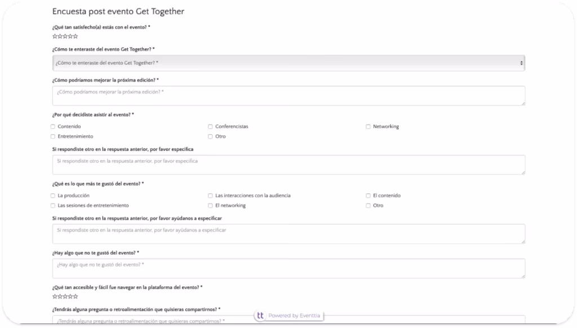Click the '¿Qué tan satisfecho(a) estás' question label
Viewport: 577px width, 328px height.
tap(101, 27)
